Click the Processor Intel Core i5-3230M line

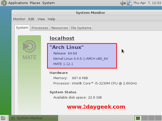pyautogui.click(x=95, y=83)
